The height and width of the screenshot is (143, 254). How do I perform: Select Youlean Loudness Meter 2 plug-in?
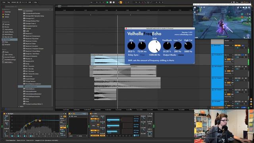click(x=34, y=104)
